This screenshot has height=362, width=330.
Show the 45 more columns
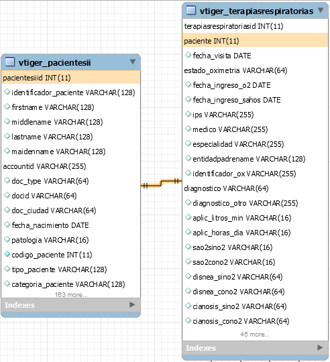[x=255, y=335]
